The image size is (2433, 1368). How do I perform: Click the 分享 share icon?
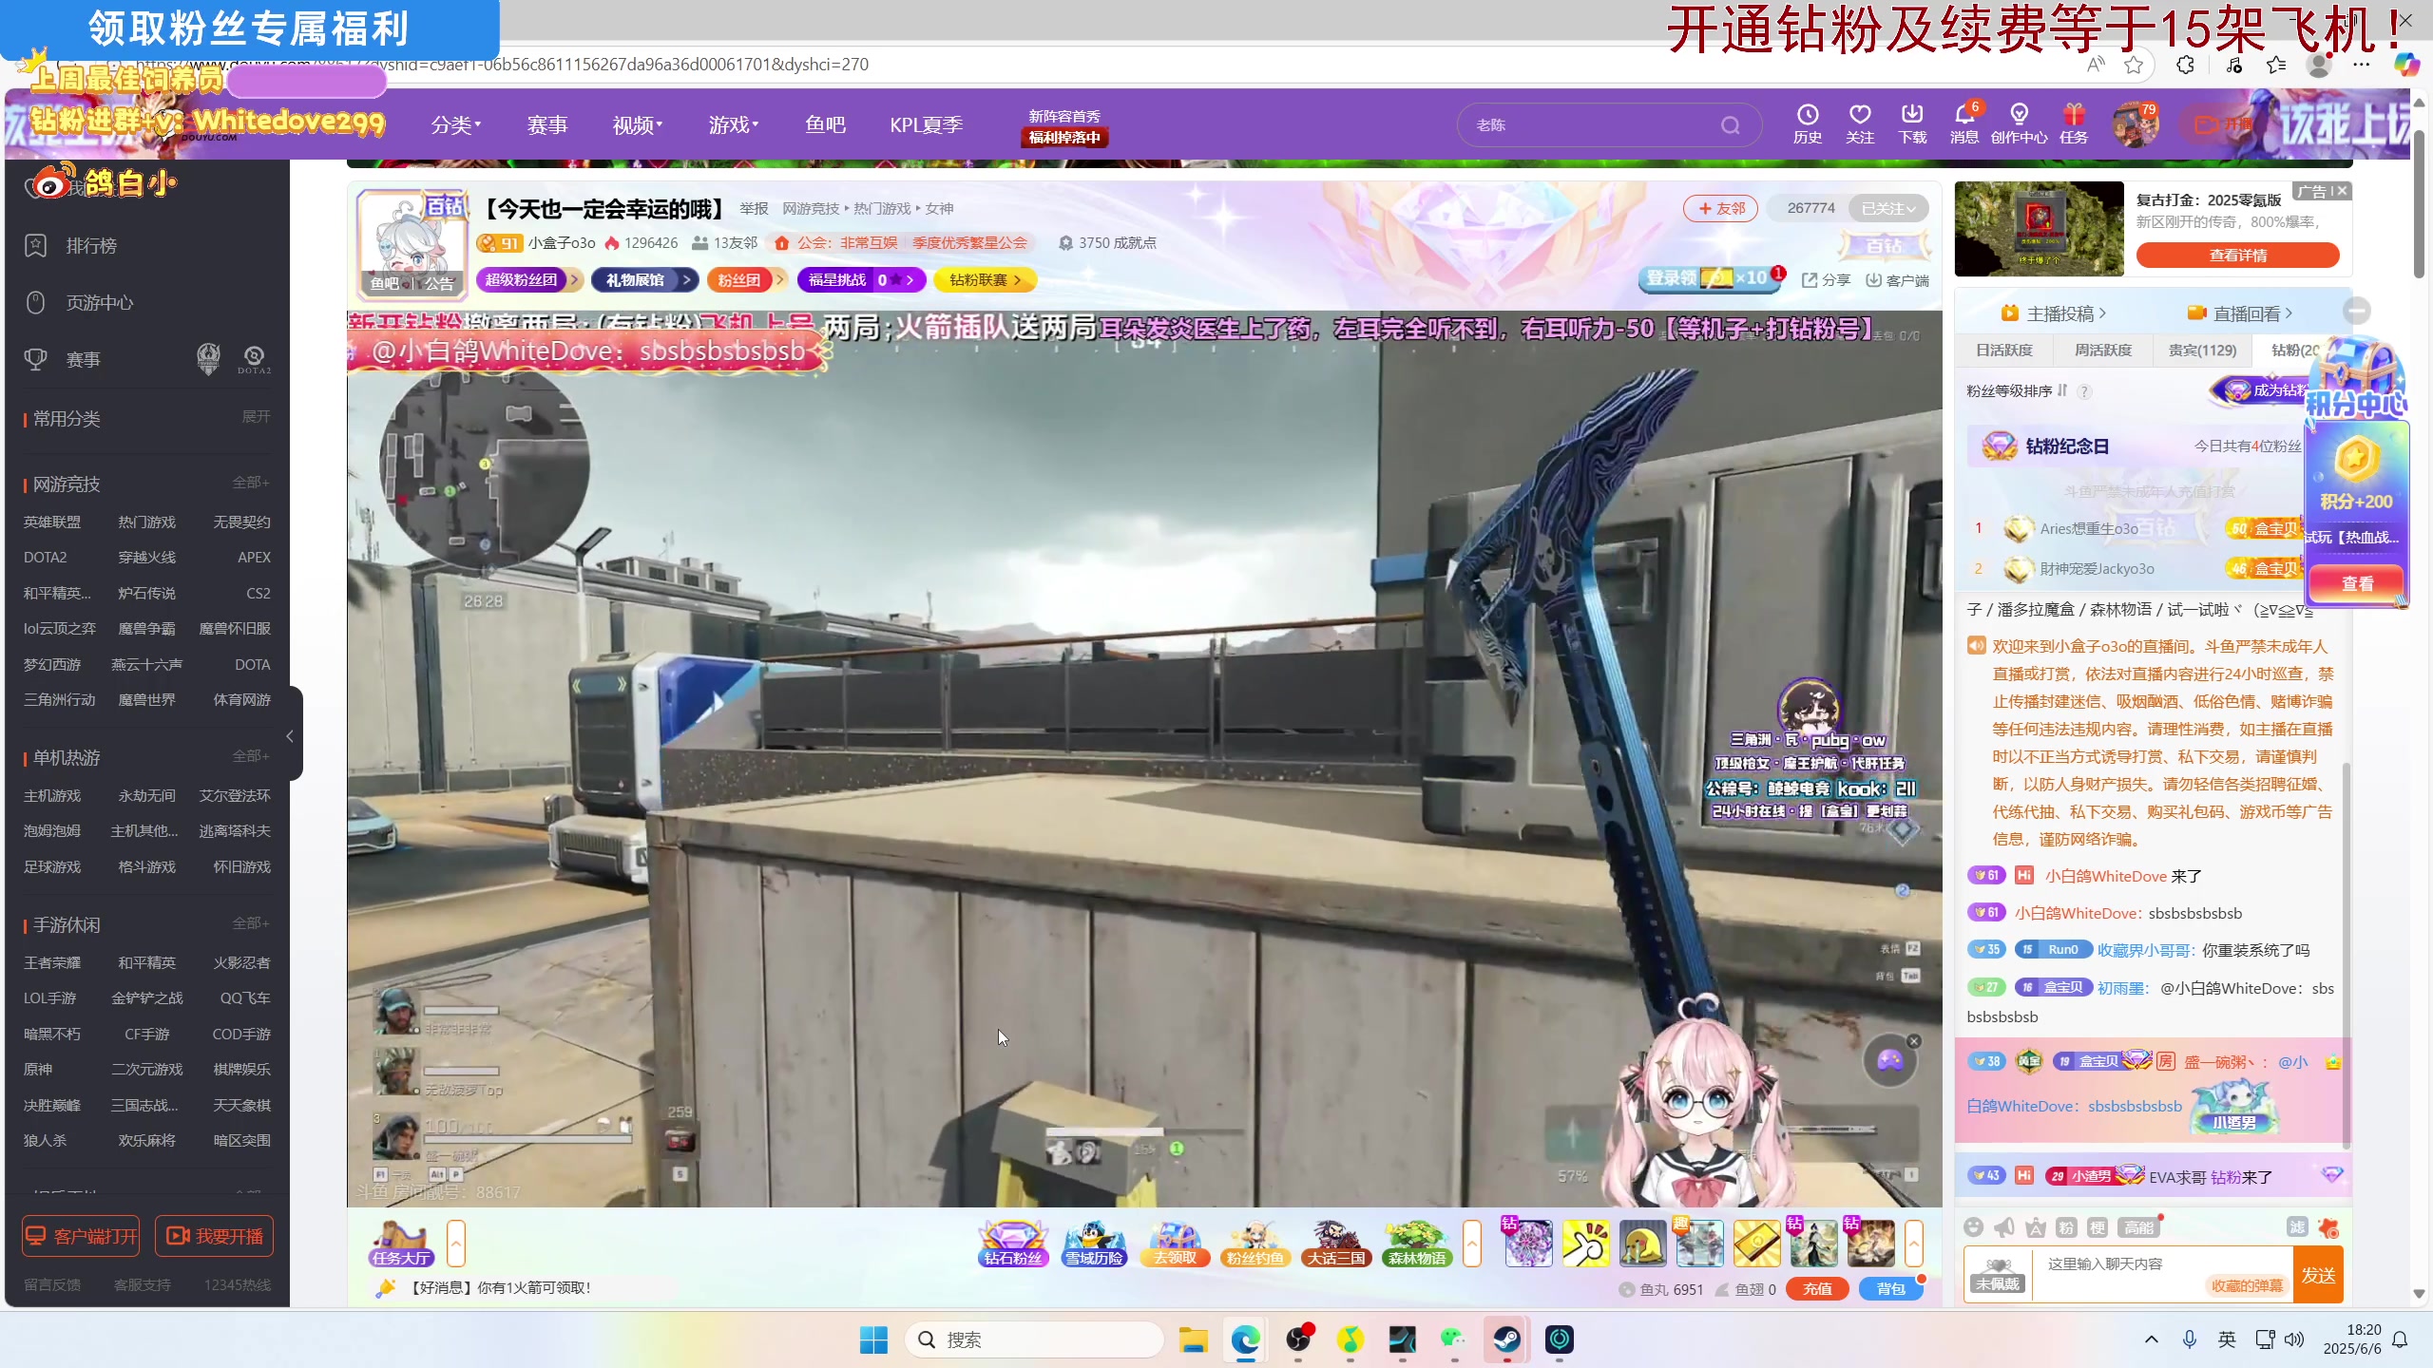tap(1826, 280)
